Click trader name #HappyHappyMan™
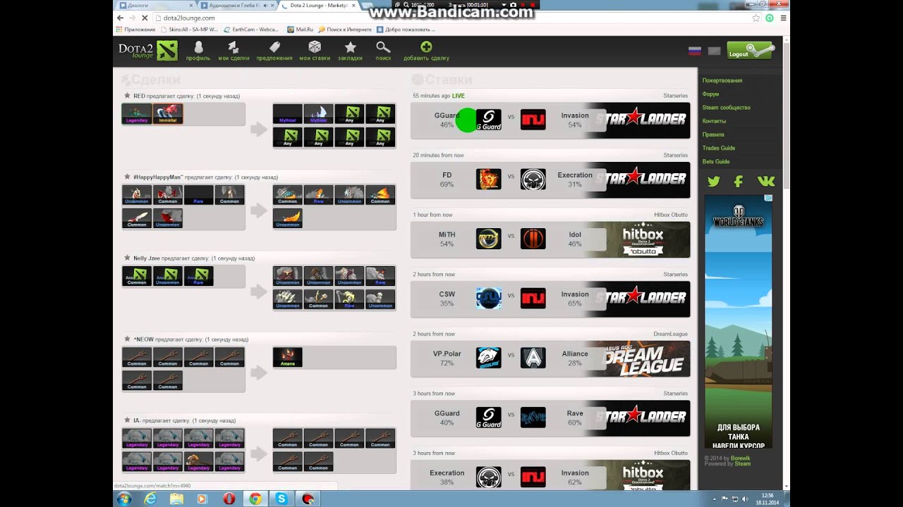Screen dimensions: 903x507 coord(158,177)
